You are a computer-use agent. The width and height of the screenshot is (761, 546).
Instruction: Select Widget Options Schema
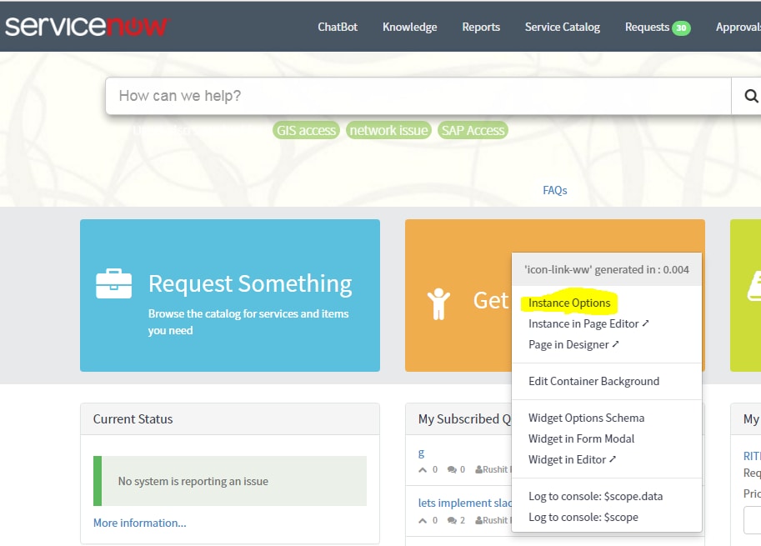(x=586, y=418)
